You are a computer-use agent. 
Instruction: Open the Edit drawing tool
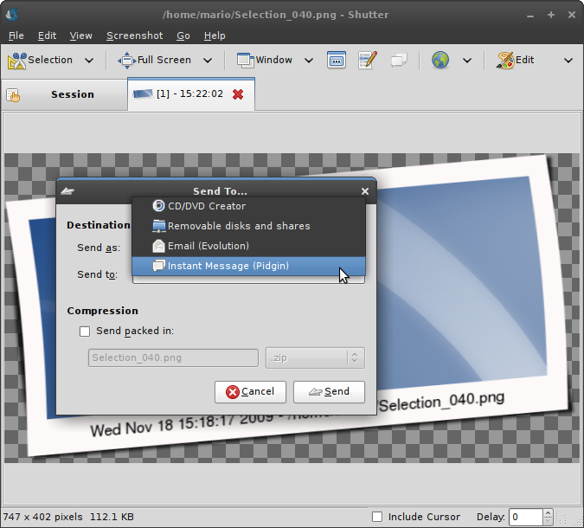coord(505,61)
